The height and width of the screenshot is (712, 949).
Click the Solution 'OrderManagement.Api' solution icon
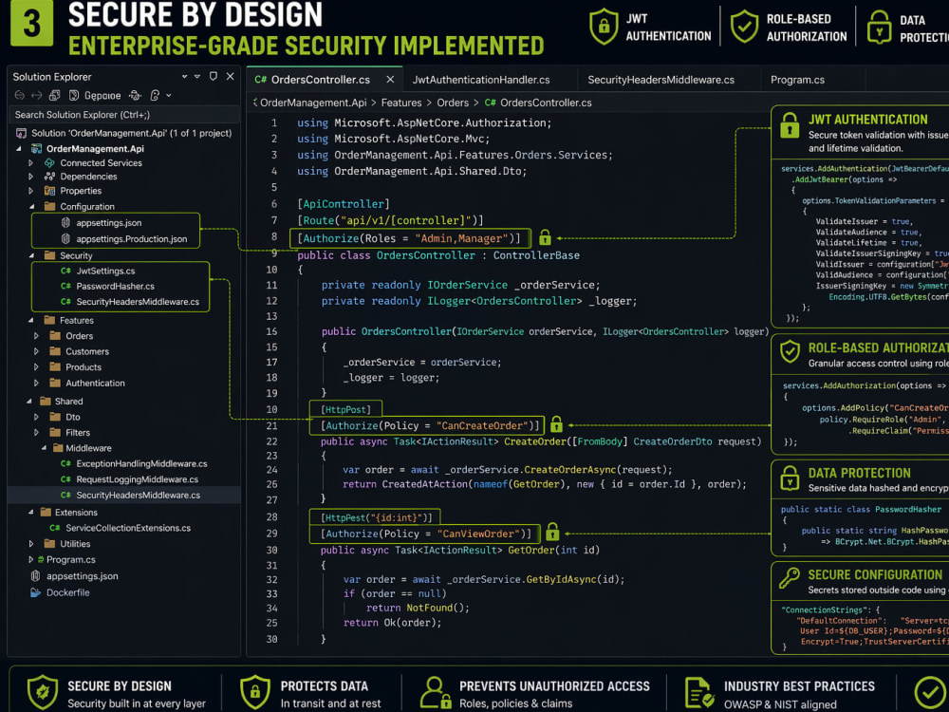[21, 133]
